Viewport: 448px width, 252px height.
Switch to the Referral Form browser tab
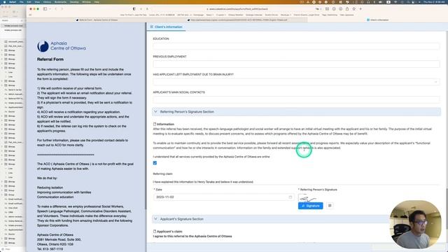tap(97, 20)
